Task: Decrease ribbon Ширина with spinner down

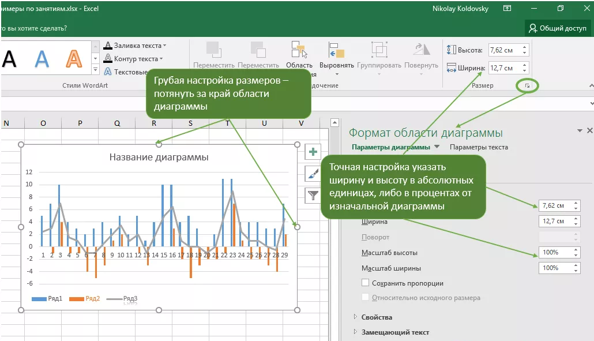Action: click(x=525, y=71)
